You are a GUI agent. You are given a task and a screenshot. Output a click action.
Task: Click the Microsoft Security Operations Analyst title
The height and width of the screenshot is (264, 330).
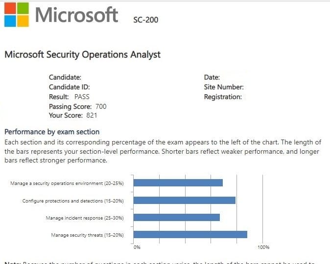[82, 55]
